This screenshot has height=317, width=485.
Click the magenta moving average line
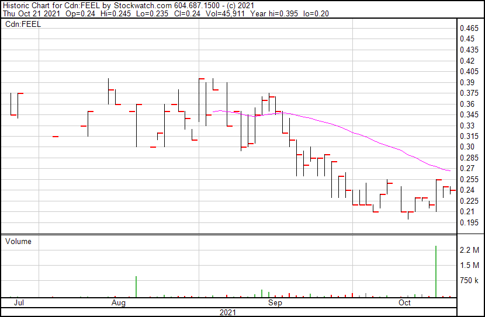(331, 124)
